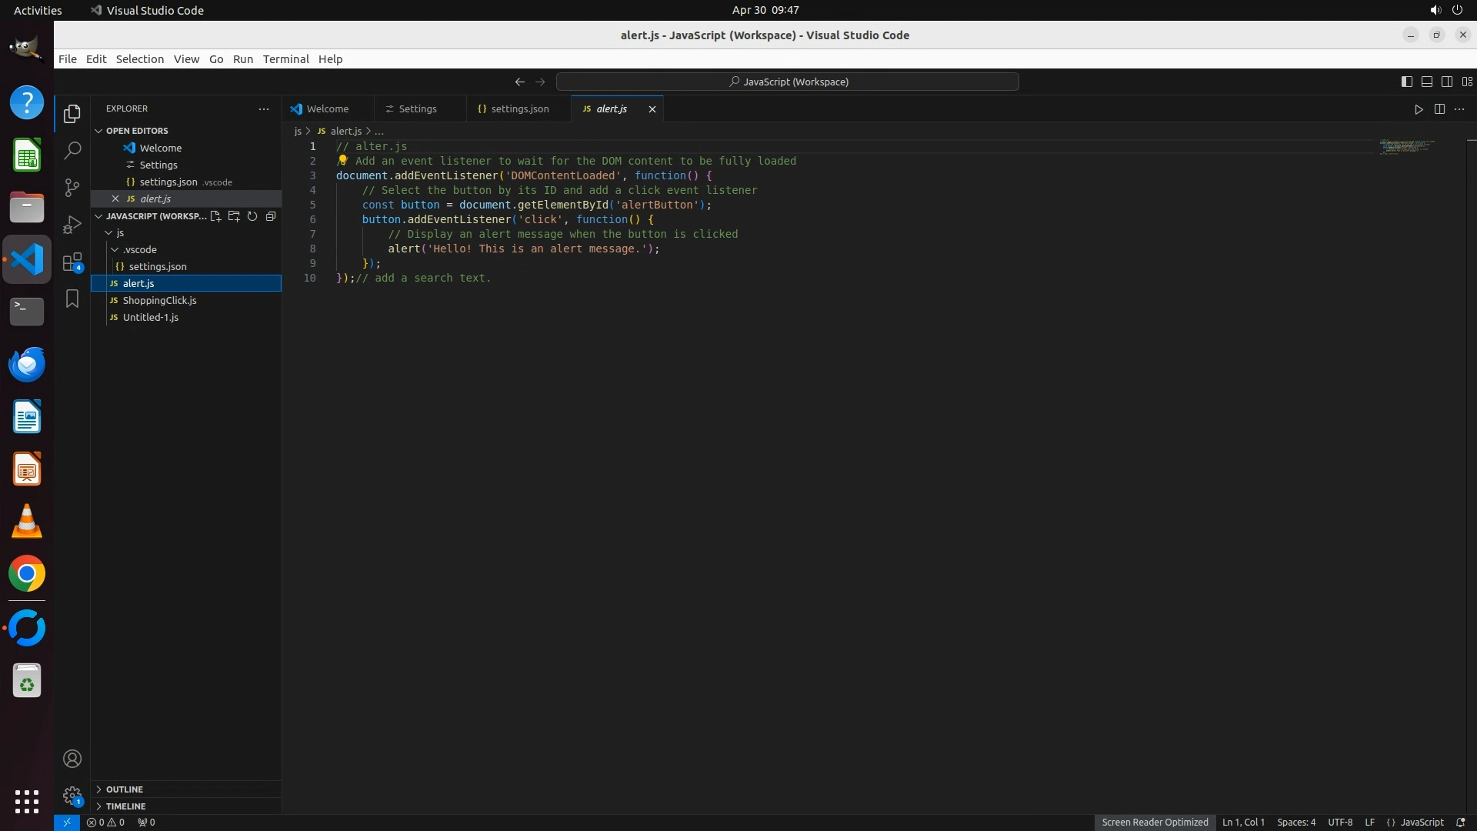This screenshot has width=1477, height=831.
Task: Open the Search view in activity bar
Action: coord(72,150)
